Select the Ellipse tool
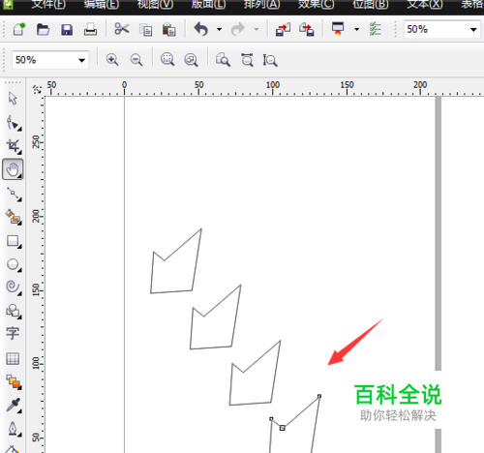This screenshot has width=484, height=453. click(14, 264)
